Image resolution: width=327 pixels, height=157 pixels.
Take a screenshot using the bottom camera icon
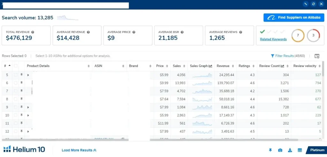click(280, 150)
